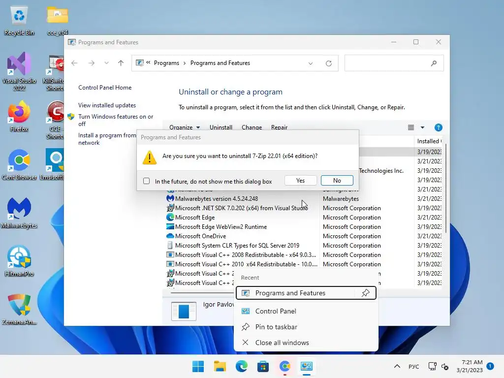Screen dimensions: 504x378
Task: Choose Close all windows
Action: (x=306, y=343)
